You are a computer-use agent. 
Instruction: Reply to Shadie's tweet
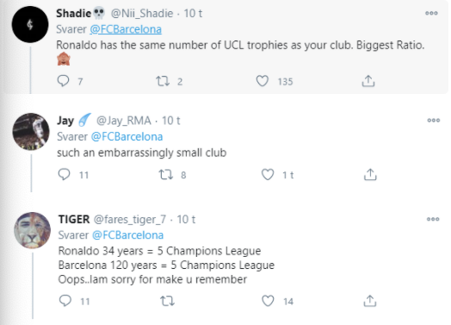point(63,81)
